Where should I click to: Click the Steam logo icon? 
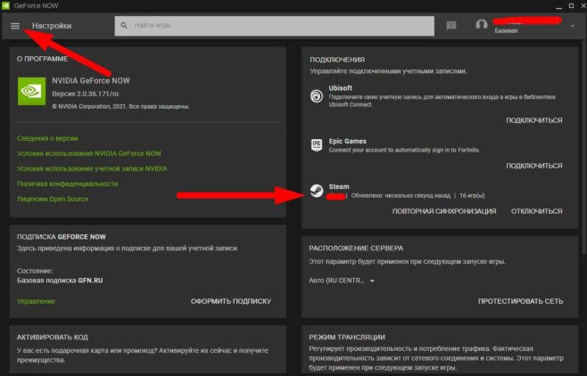tap(316, 191)
